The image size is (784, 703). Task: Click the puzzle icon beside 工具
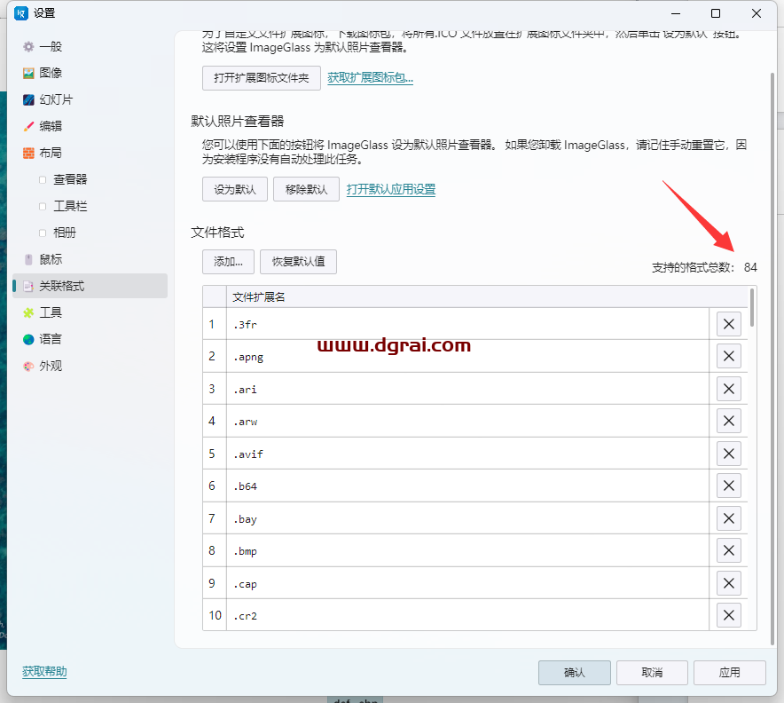click(28, 312)
